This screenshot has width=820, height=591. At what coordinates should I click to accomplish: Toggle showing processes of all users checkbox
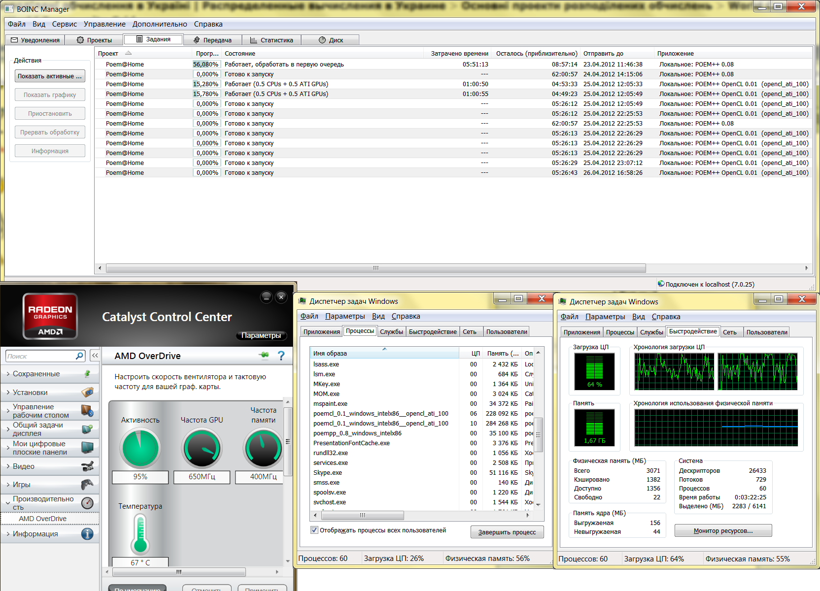[314, 530]
